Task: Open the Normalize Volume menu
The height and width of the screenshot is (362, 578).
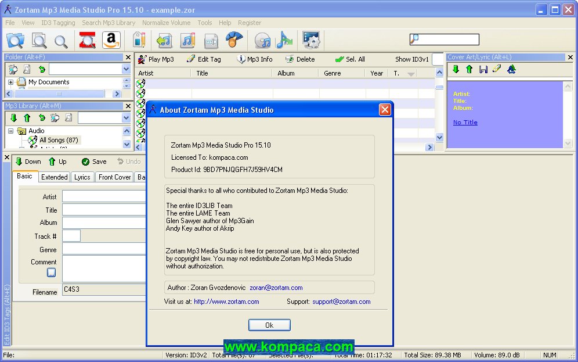Action: click(166, 23)
